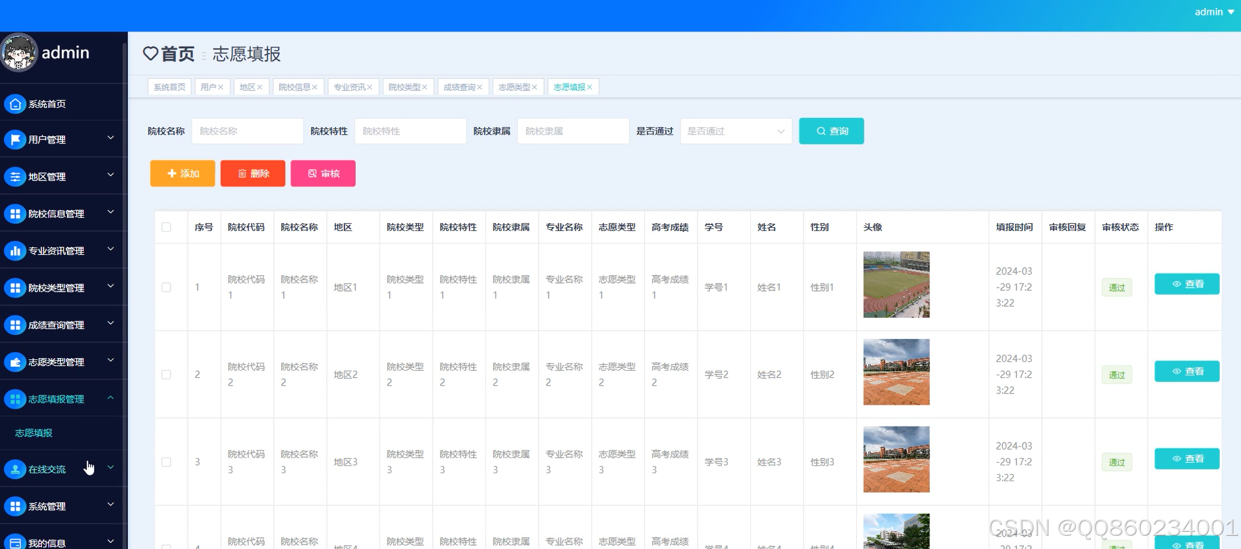
Task: Tick the checkbox for row 1
Action: (x=166, y=287)
